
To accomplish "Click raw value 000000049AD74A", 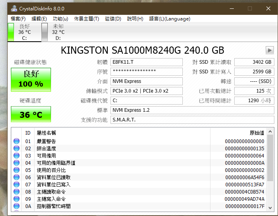I will click(x=245, y=199).
